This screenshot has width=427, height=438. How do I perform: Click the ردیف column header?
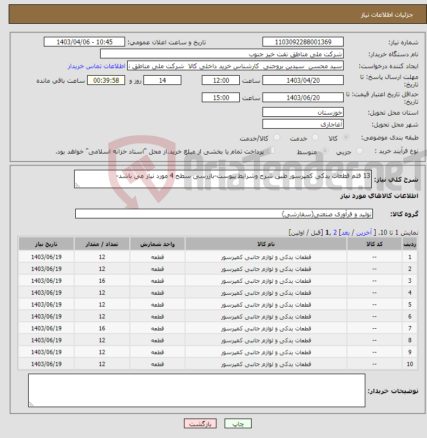click(x=410, y=244)
